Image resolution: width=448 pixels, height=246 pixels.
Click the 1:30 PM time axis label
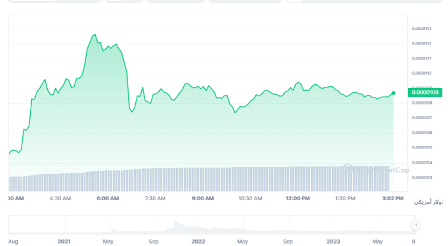point(345,198)
